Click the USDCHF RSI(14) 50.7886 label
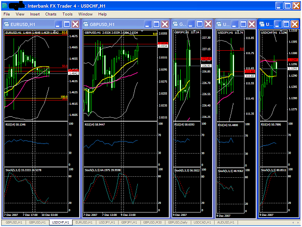The image size is (302, 227). pyautogui.click(x=271, y=125)
